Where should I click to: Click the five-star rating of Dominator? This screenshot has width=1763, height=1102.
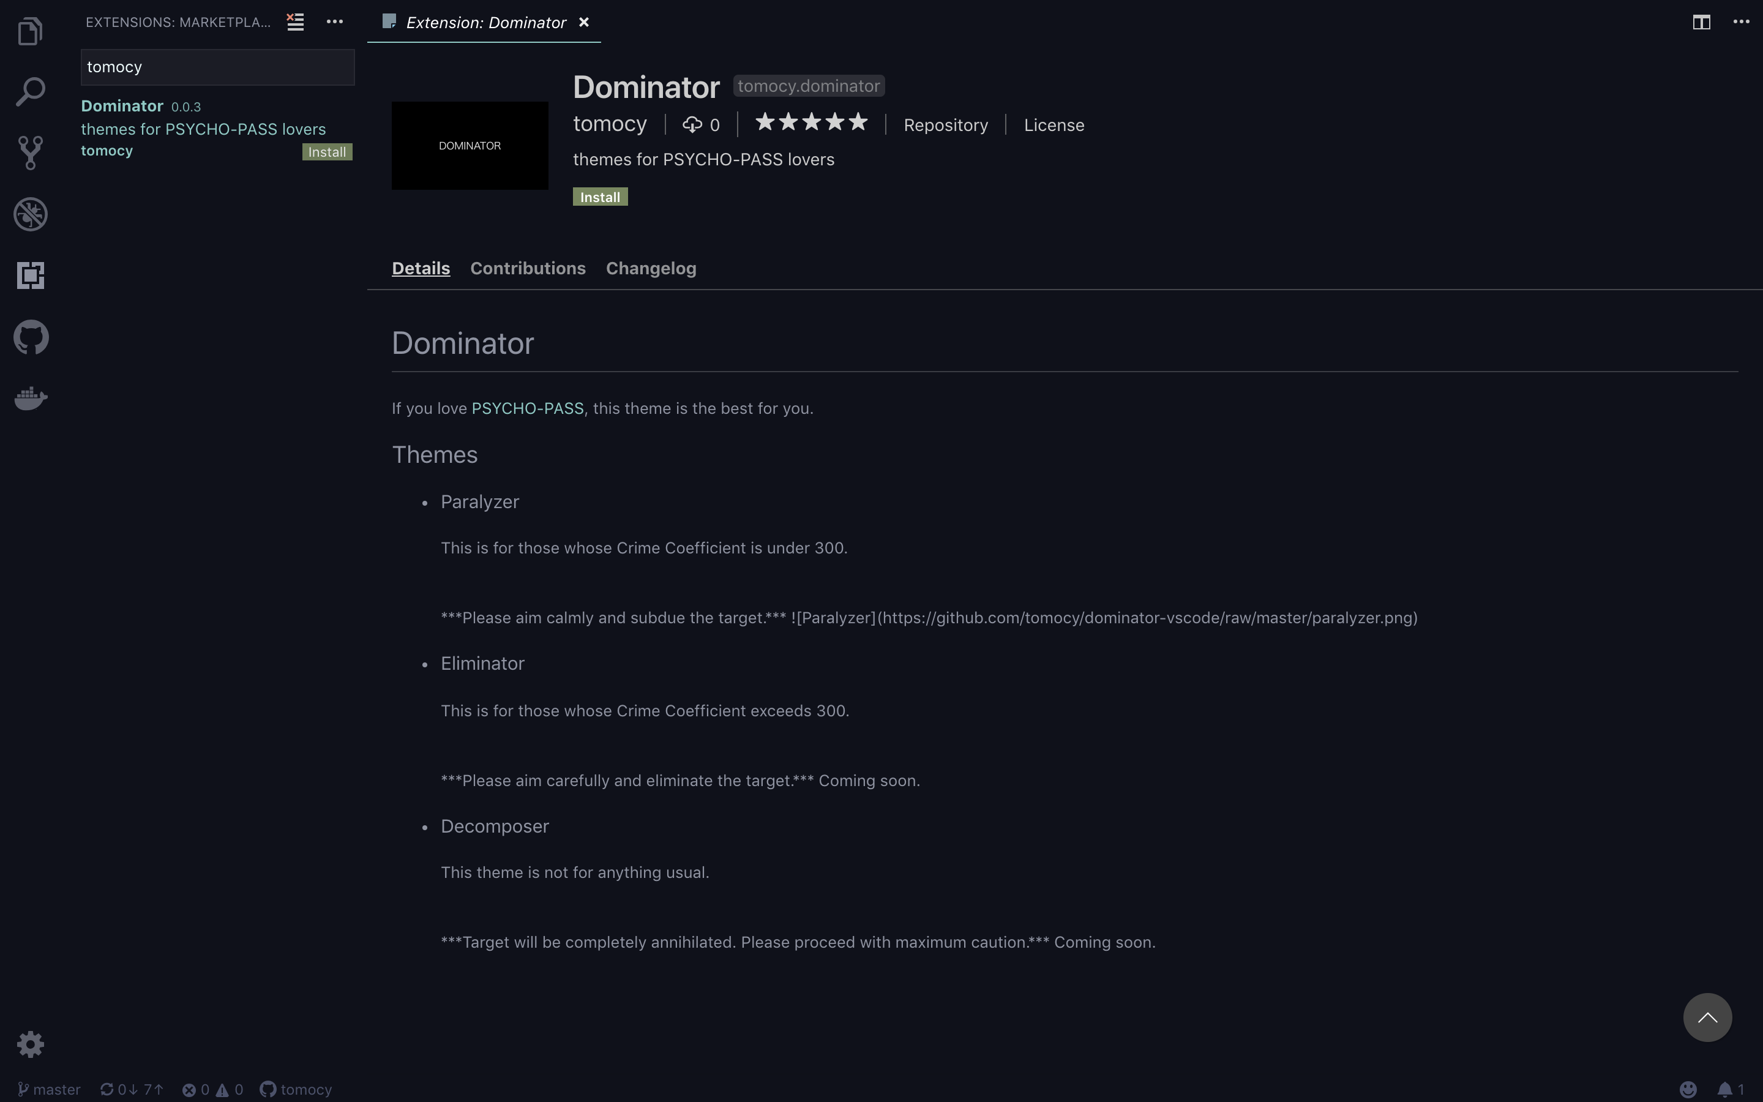pos(811,122)
